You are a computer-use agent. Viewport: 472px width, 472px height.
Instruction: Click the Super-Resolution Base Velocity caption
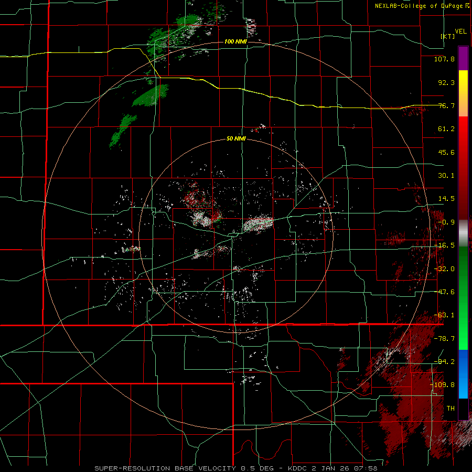point(235,468)
